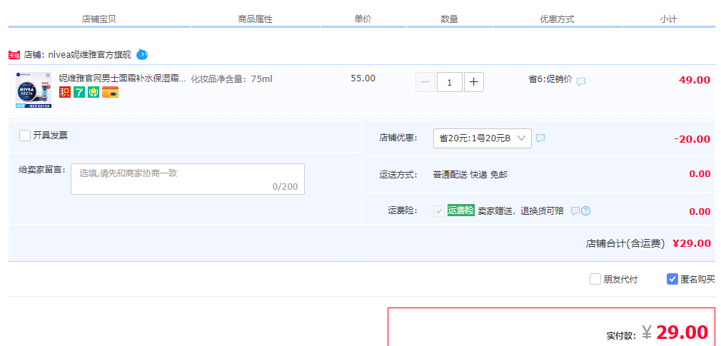Viewport: 721px width, 346px height.
Task: Click the red 积 points badge icon
Action: (x=65, y=92)
